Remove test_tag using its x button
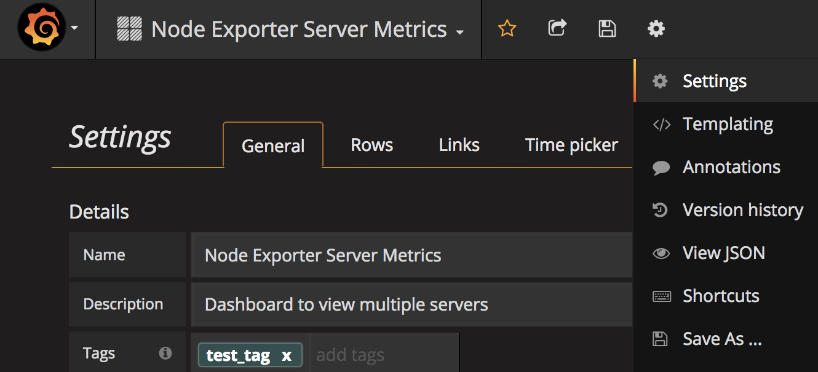Viewport: 818px width, 372px height. click(286, 355)
